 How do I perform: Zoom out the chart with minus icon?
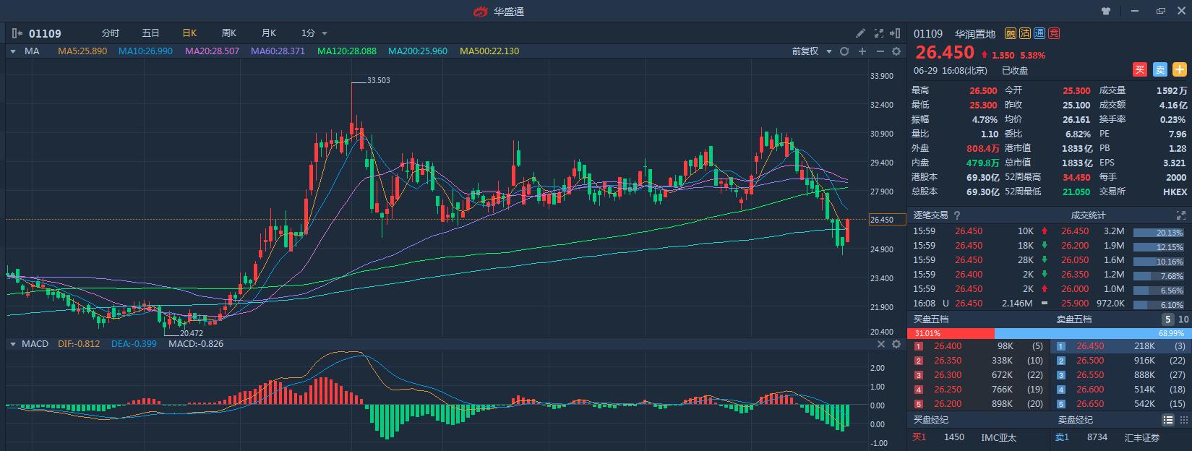[x=880, y=51]
